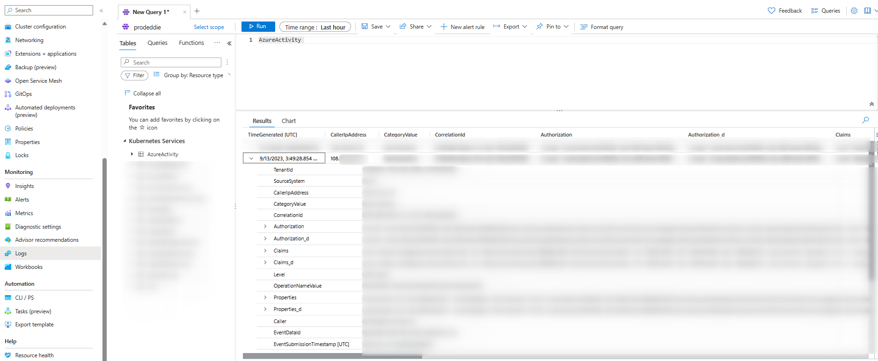Open Group by: Resource type dropdown
This screenshot has width=878, height=361.
[192, 75]
